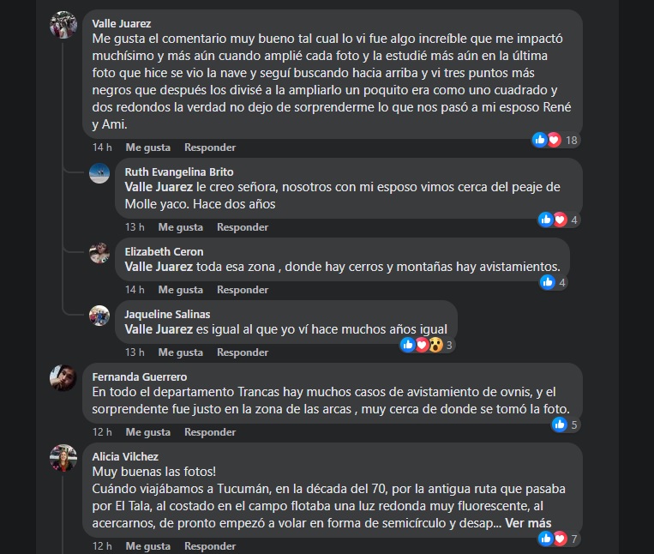Click the wow emoji on Jaqueline Salinas's reply
Screen dimensions: 654x554
point(436,345)
